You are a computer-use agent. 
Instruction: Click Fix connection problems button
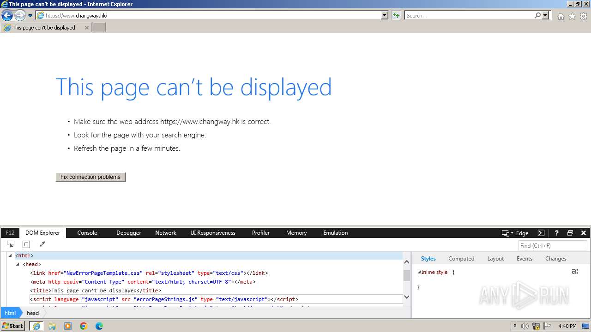[90, 177]
